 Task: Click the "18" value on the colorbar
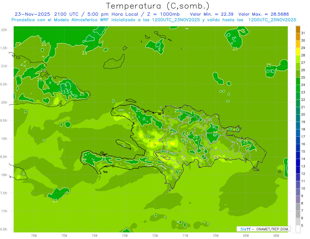(303, 129)
